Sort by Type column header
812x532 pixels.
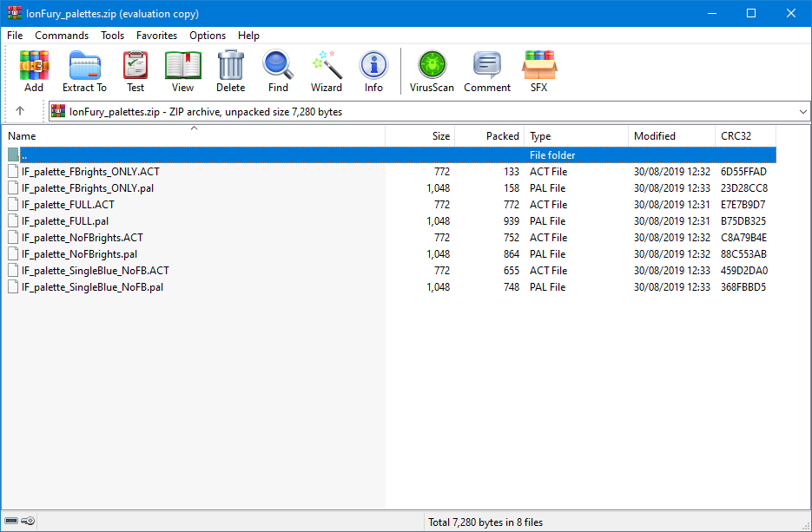click(577, 136)
